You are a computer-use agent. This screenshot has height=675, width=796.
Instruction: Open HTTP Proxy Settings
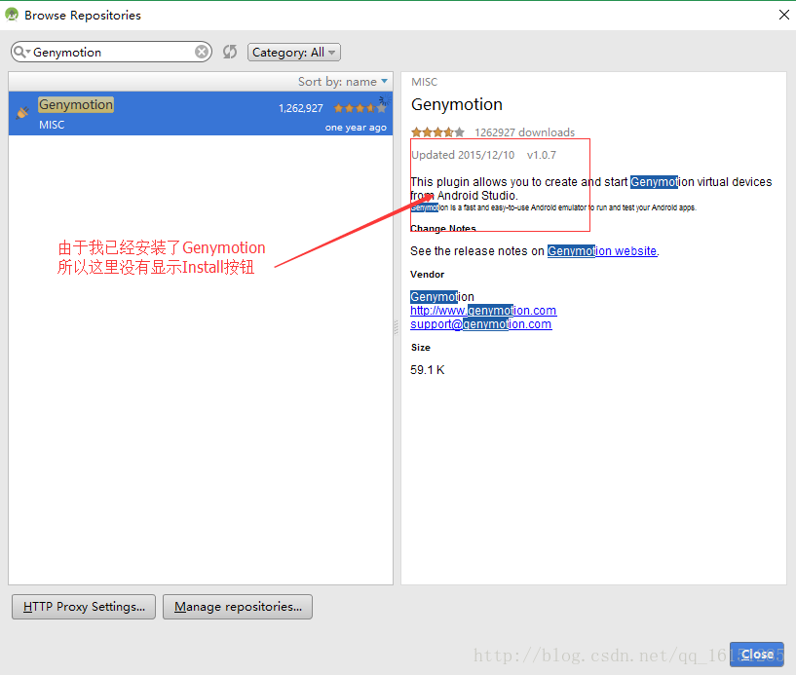[84, 607]
